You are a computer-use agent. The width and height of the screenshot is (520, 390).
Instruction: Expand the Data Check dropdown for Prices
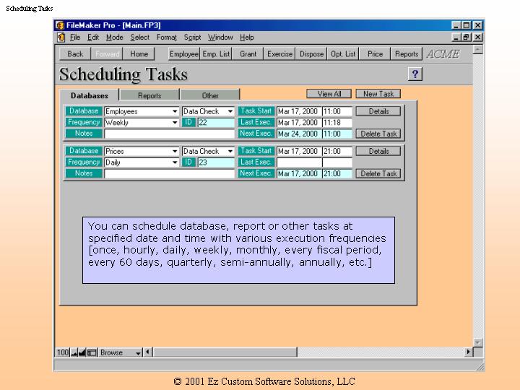pos(230,152)
